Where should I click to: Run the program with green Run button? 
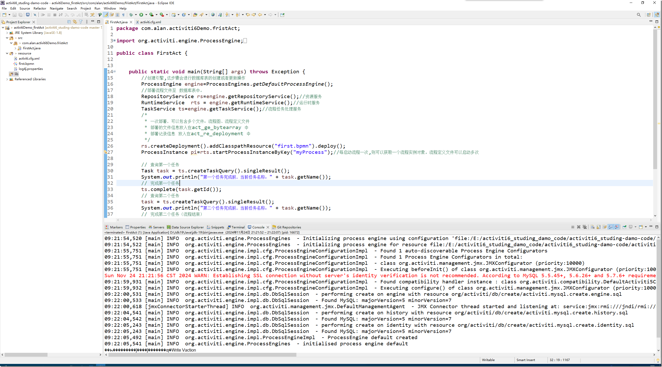click(141, 15)
